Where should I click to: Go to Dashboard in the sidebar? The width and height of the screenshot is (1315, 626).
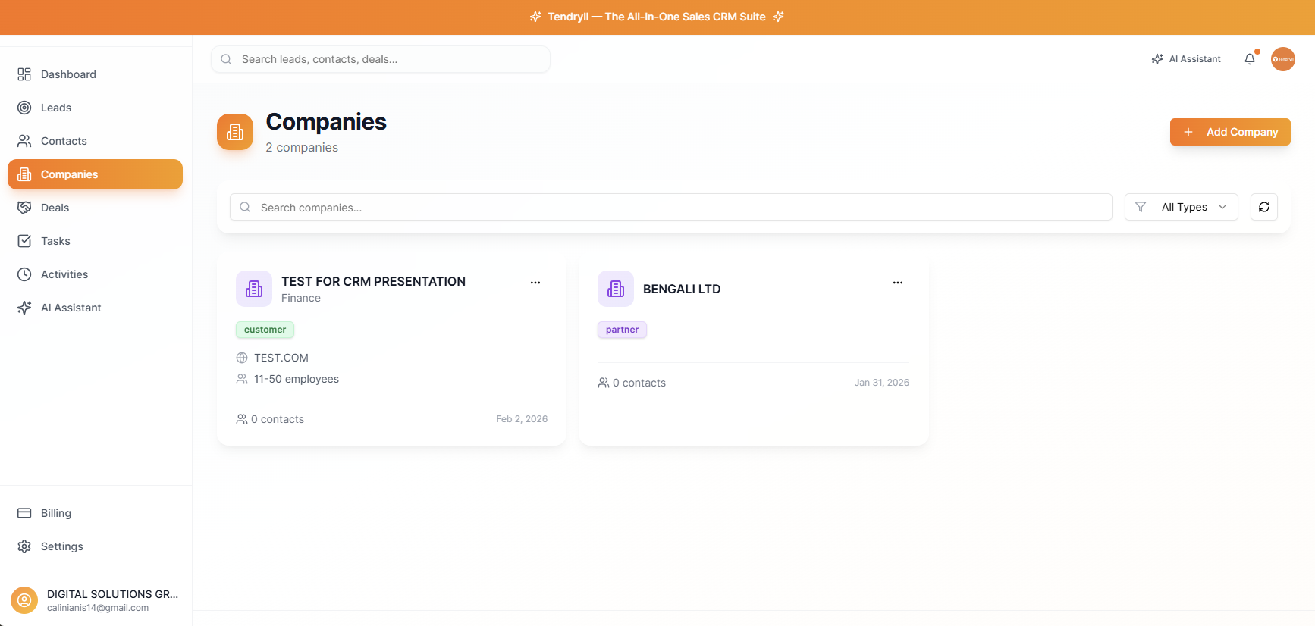click(x=68, y=74)
